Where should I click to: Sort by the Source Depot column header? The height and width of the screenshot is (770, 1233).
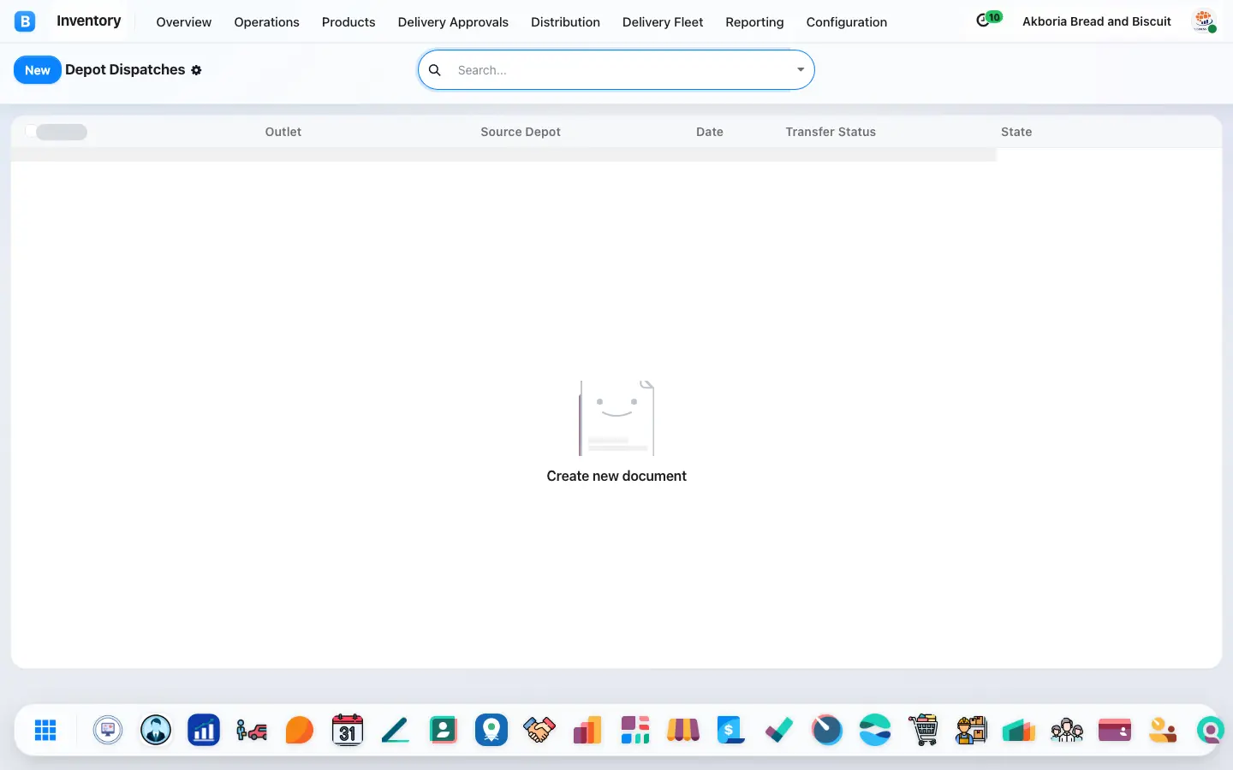(x=521, y=132)
